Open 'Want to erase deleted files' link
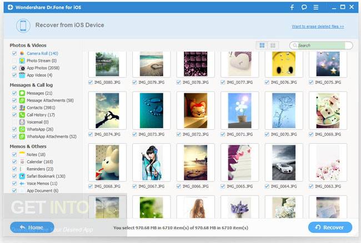This screenshot has height=243, width=361. coord(318,27)
